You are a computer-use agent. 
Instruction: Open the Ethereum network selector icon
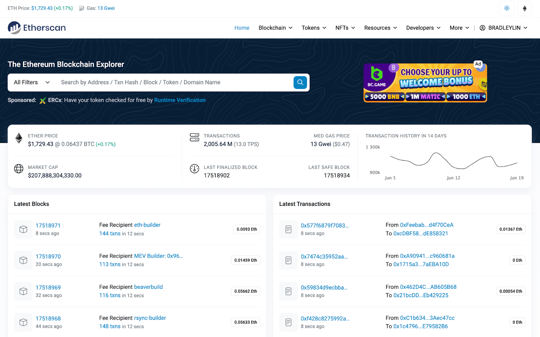tap(524, 8)
